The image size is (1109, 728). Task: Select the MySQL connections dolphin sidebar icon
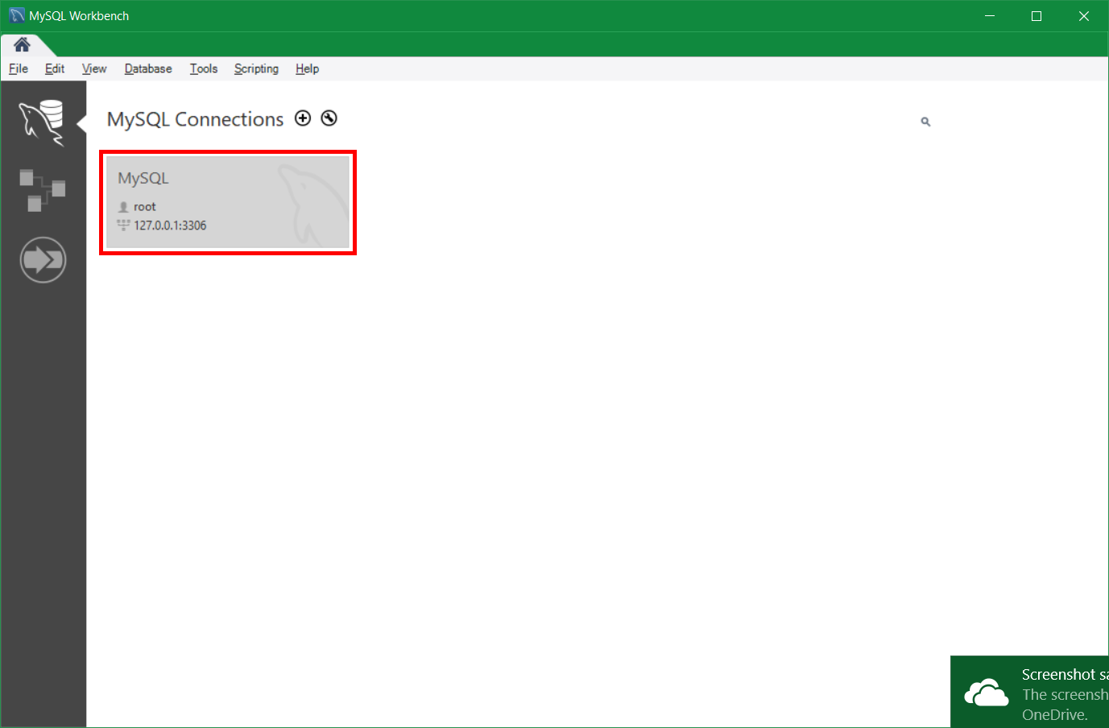click(x=42, y=123)
